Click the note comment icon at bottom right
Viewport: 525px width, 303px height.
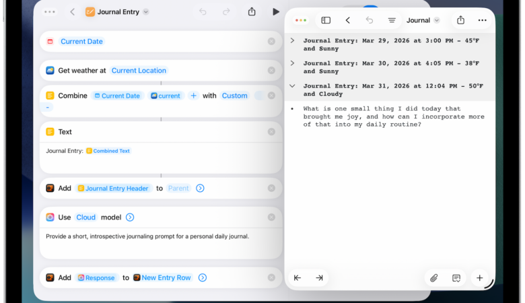[456, 277]
